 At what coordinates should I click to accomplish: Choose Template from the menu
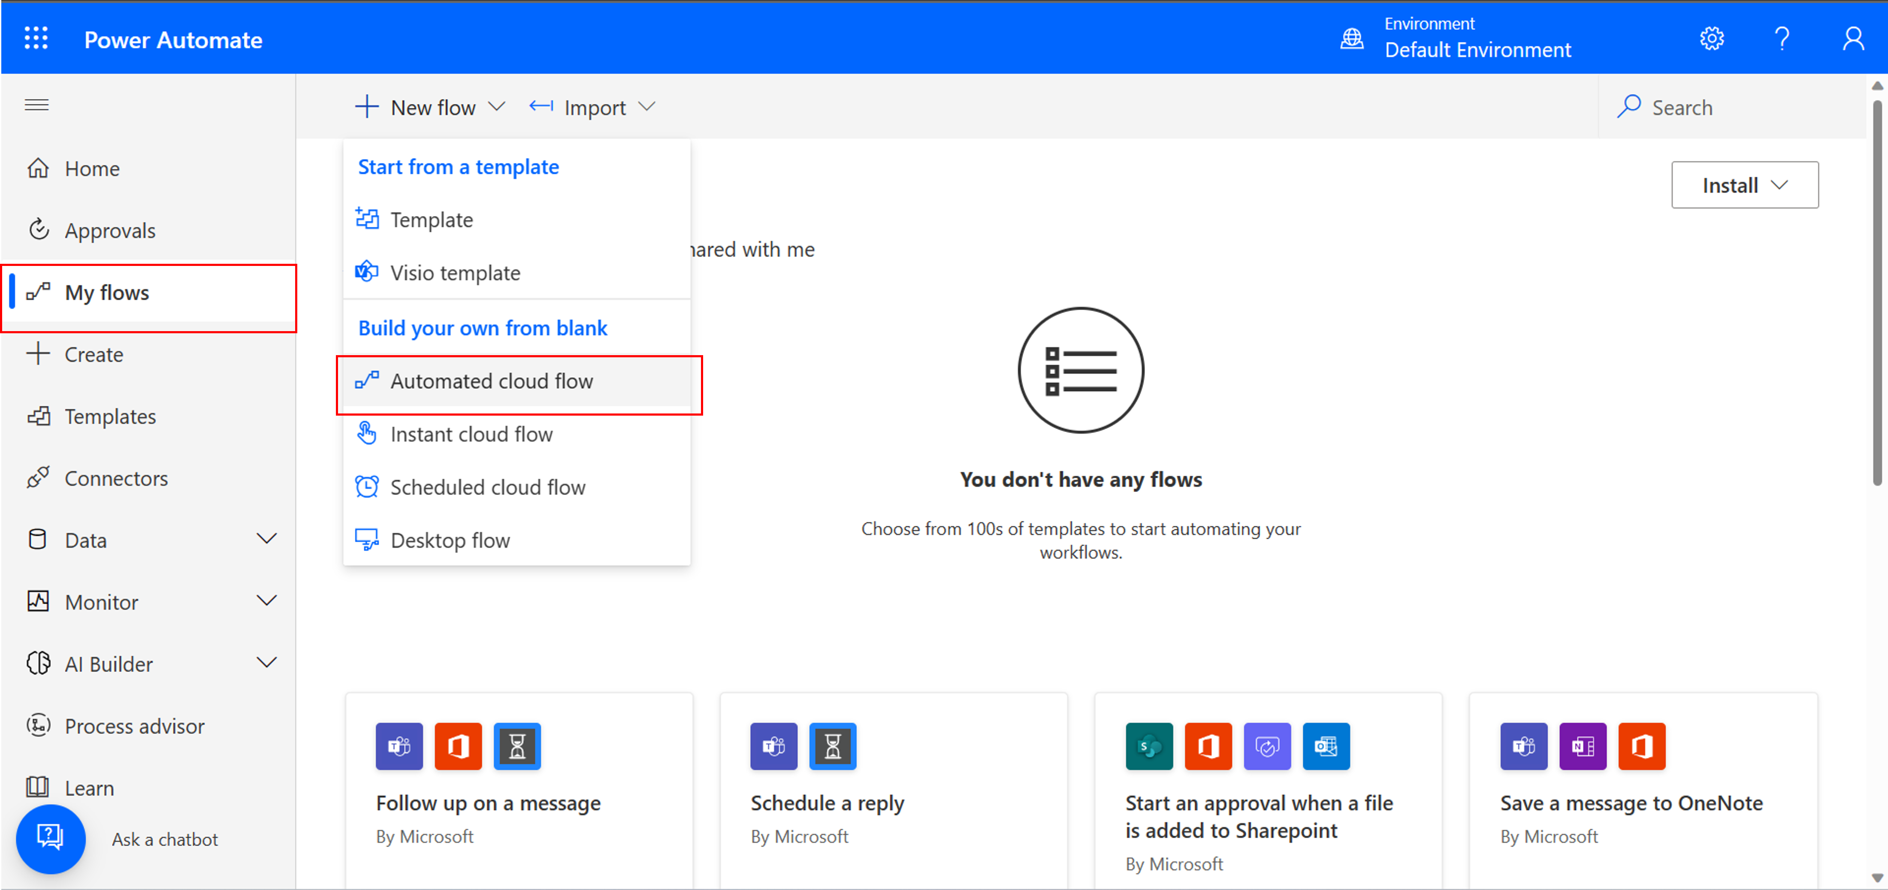click(x=517, y=220)
